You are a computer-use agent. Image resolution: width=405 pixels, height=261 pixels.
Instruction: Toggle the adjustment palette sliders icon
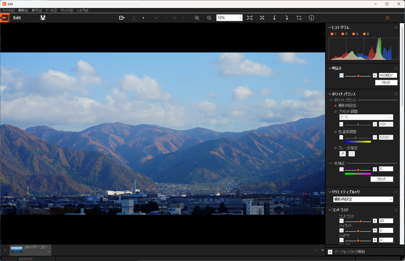pos(388,18)
